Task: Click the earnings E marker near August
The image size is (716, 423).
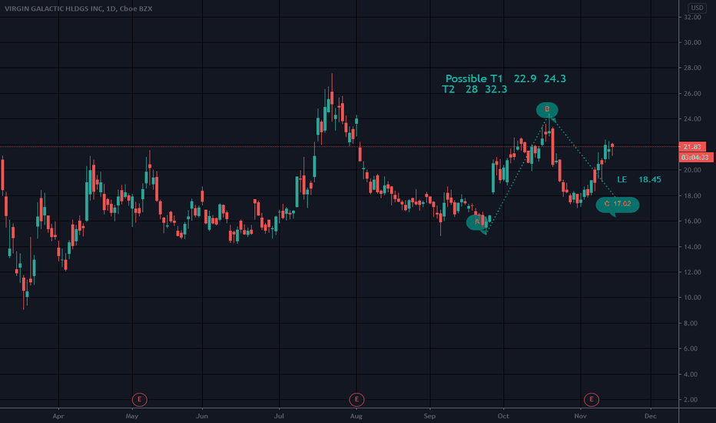Action: pyautogui.click(x=356, y=400)
